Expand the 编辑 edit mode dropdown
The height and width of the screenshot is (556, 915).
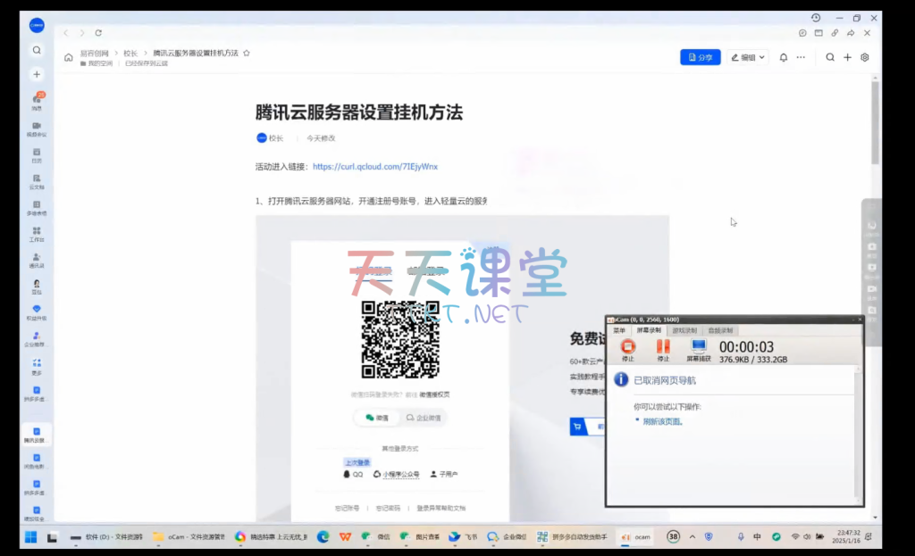coord(748,57)
